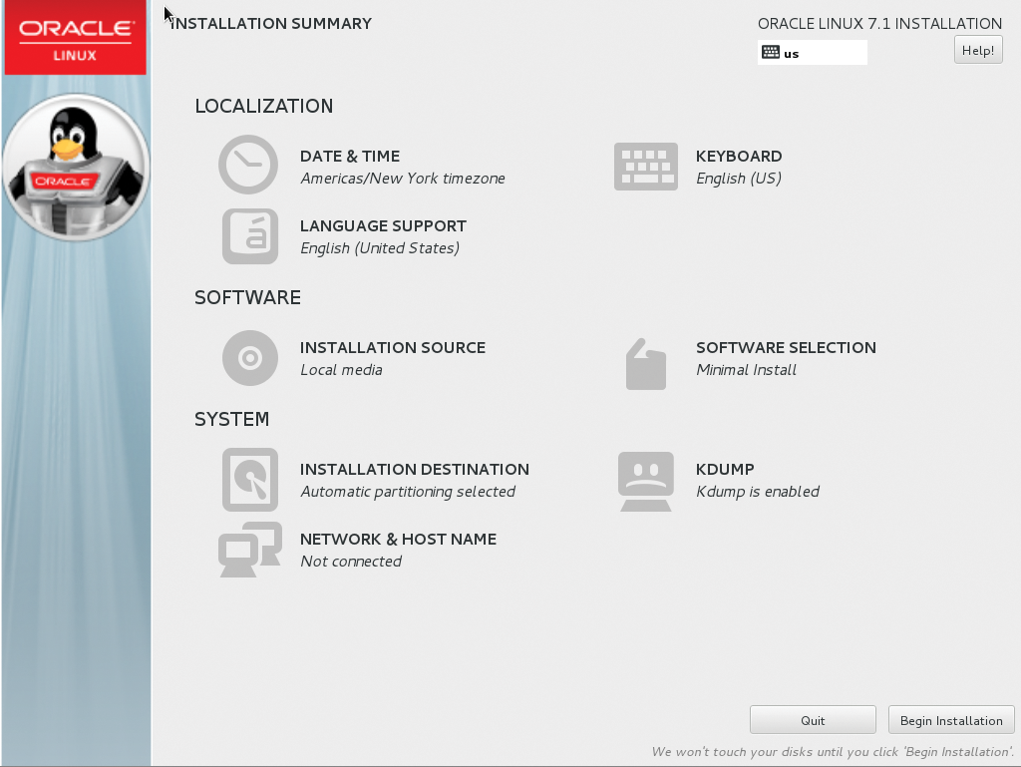Viewport: 1021px width, 767px height.
Task: Click the Installation Destination hard drive icon
Action: pos(249,480)
